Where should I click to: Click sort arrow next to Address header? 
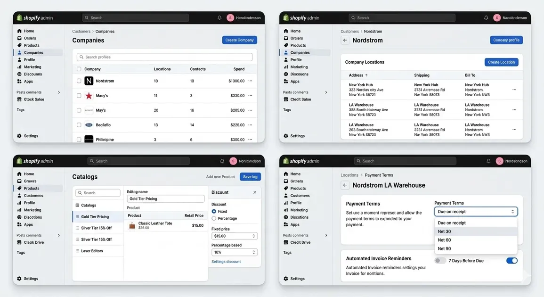[x=366, y=75]
